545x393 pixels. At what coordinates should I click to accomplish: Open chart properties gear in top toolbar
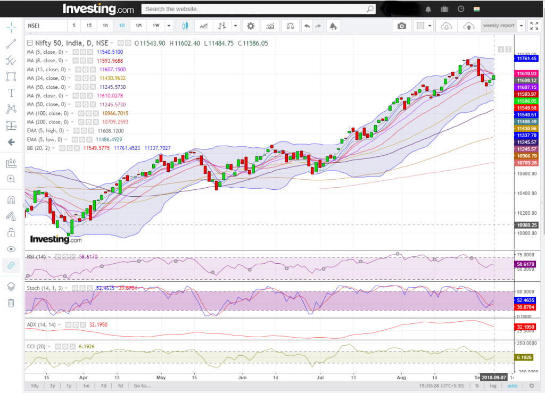tap(251, 26)
